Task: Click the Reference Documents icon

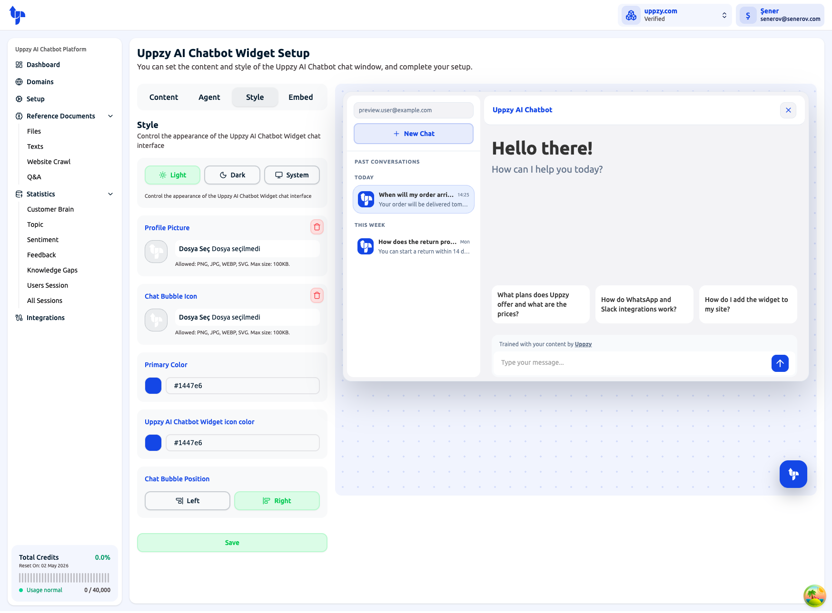Action: (x=19, y=116)
